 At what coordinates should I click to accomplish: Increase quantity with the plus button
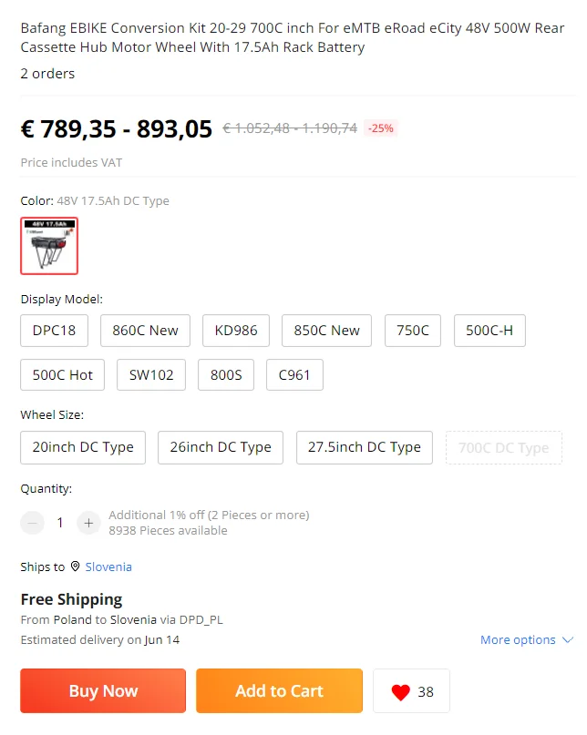88,523
